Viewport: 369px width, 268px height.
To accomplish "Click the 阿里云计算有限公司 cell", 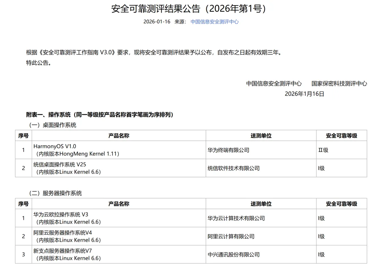I will [261, 236].
